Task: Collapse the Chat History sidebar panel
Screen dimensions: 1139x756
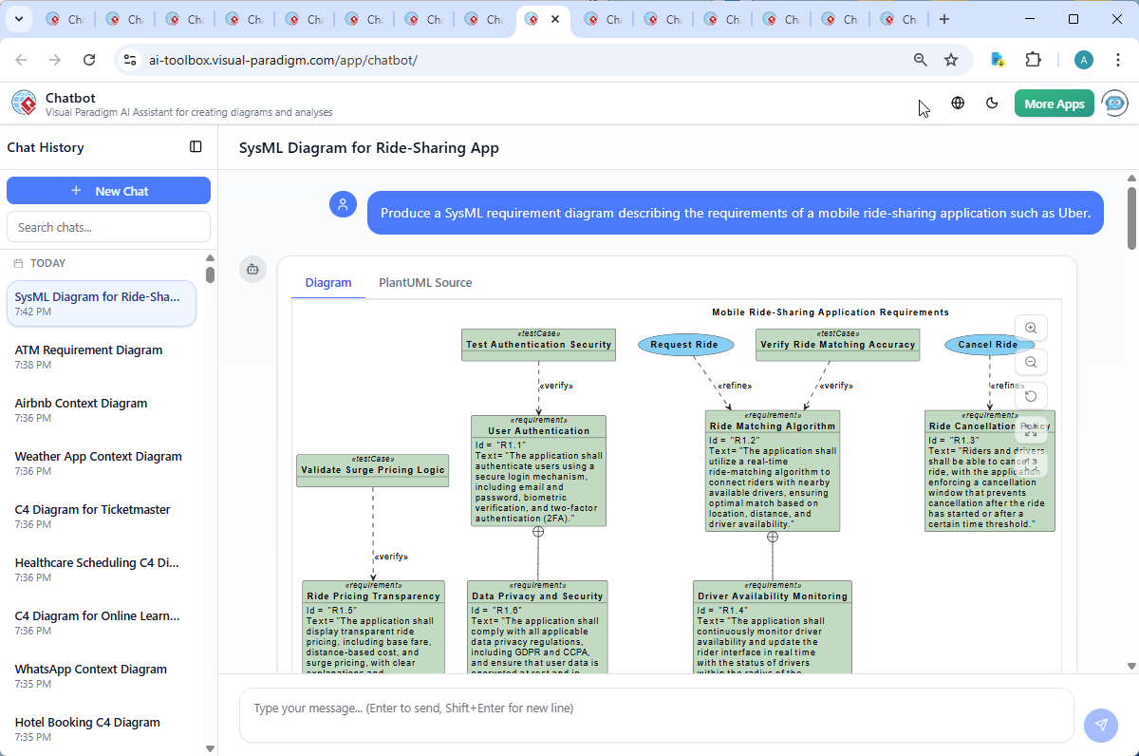Action: [196, 146]
